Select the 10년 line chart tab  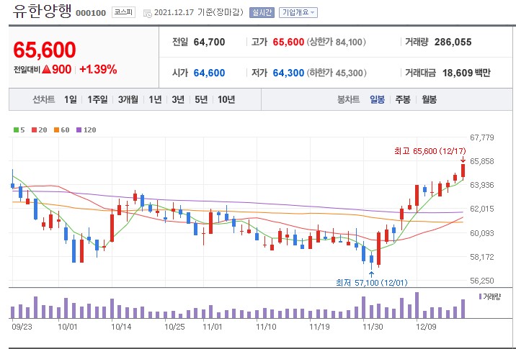[x=226, y=99]
